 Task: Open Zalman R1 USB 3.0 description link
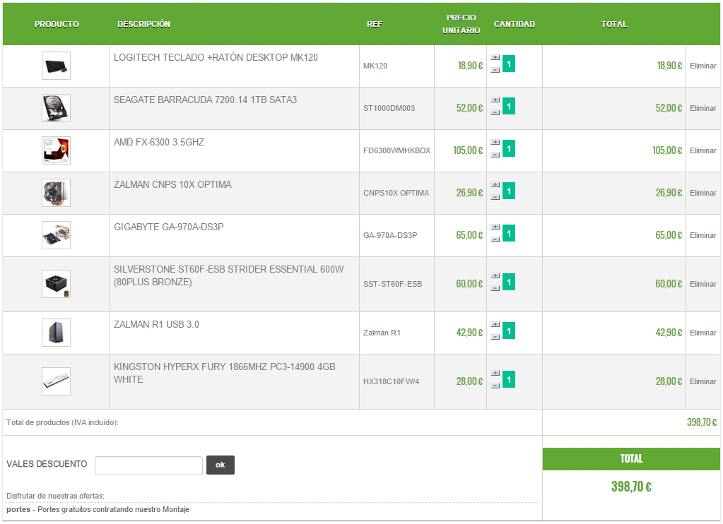point(156,324)
